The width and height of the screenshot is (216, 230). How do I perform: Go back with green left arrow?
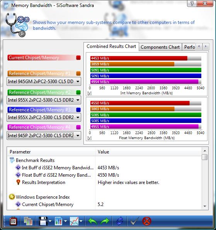[x=93, y=221]
